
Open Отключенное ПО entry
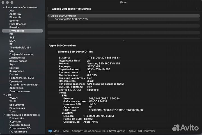[x=20, y=128]
